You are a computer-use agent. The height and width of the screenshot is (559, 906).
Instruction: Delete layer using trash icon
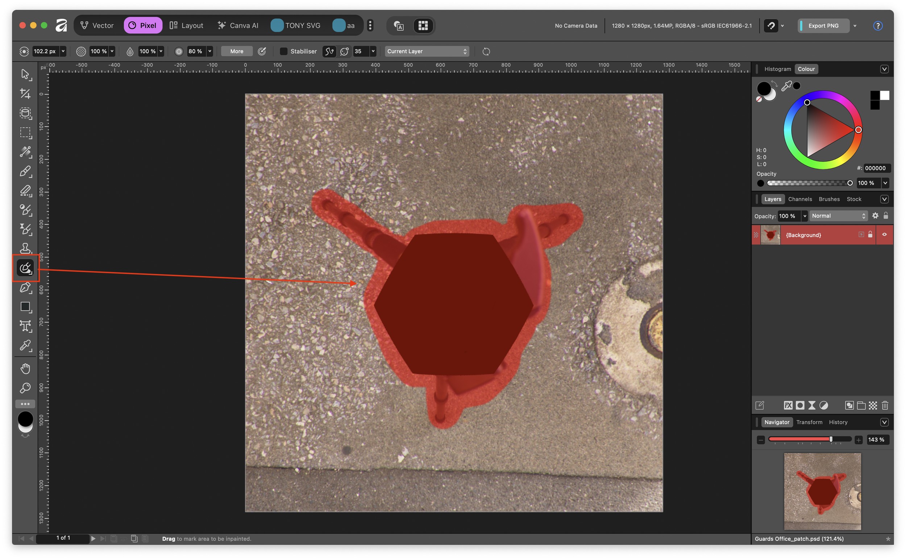tap(885, 405)
